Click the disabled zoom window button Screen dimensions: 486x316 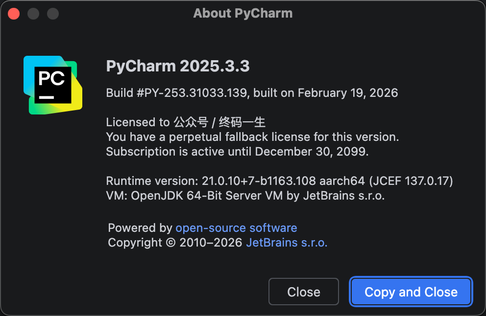click(x=53, y=13)
